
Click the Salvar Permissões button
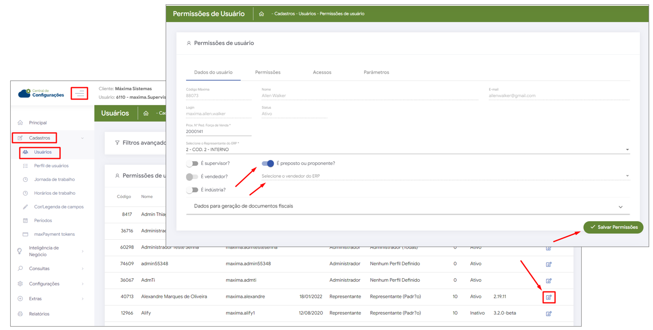coord(613,227)
